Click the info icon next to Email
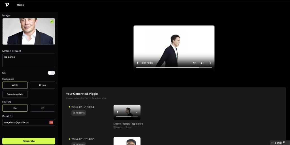Image resolution: width=290 pixels, height=145 pixels. coord(11,116)
